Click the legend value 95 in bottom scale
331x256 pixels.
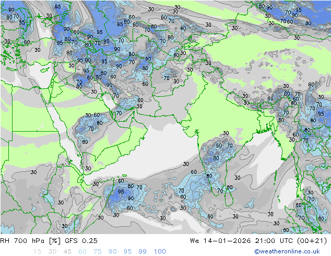tap(127, 251)
